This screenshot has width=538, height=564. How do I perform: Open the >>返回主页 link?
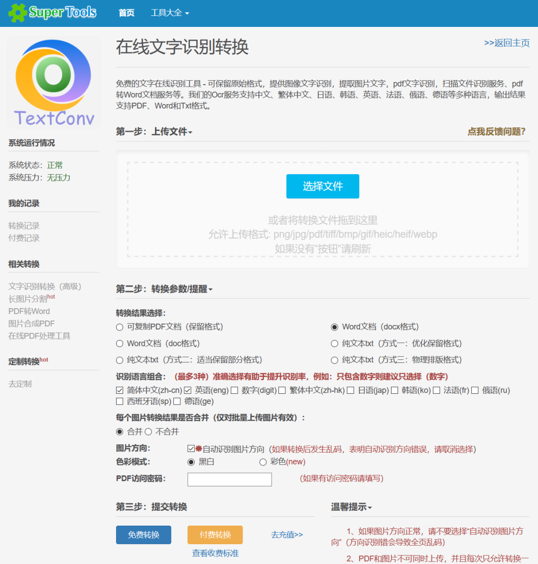(507, 43)
